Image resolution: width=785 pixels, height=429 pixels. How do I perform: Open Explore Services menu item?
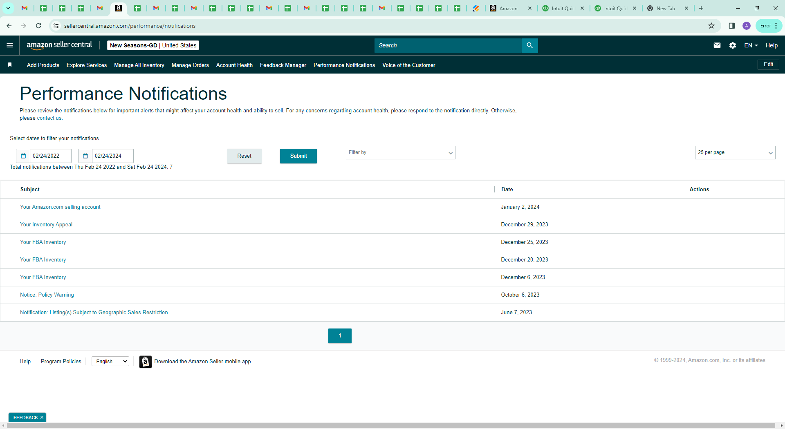click(x=87, y=65)
